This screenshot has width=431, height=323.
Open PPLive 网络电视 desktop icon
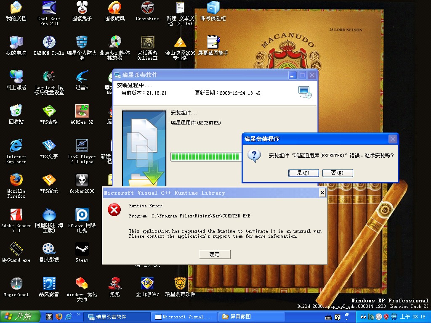(x=82, y=220)
